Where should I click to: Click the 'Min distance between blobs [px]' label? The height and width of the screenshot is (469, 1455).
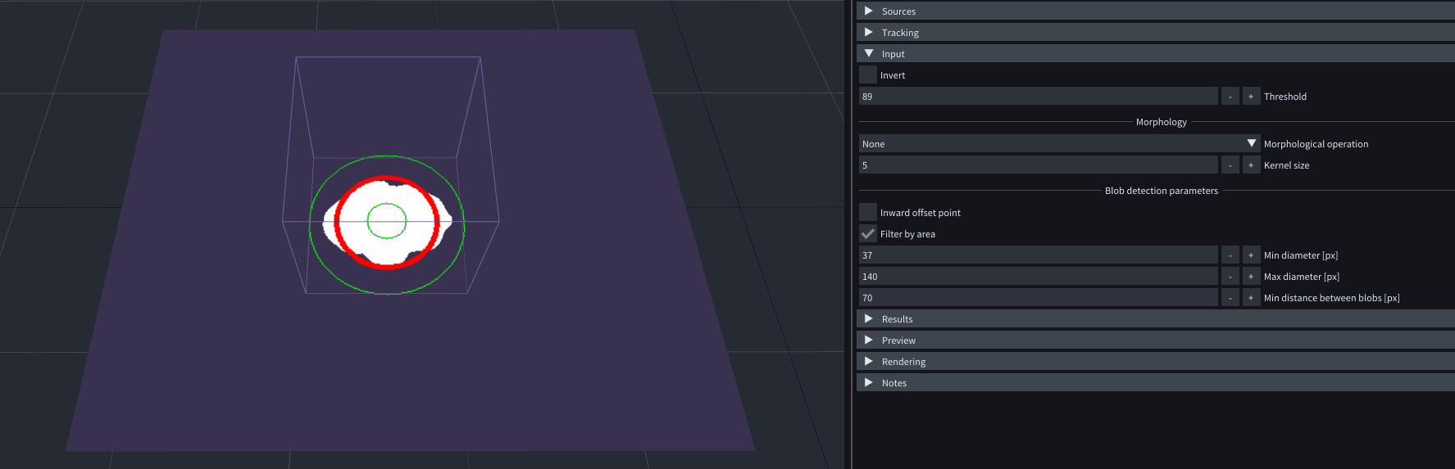point(1331,297)
